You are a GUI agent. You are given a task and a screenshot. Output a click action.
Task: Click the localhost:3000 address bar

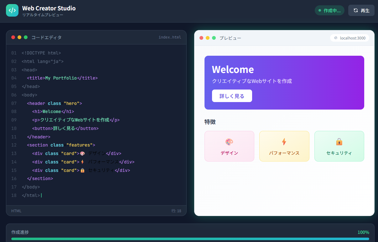(350, 38)
